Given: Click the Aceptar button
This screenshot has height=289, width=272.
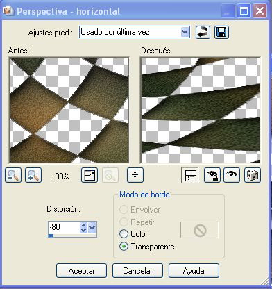Looking at the screenshot, I should [x=81, y=270].
